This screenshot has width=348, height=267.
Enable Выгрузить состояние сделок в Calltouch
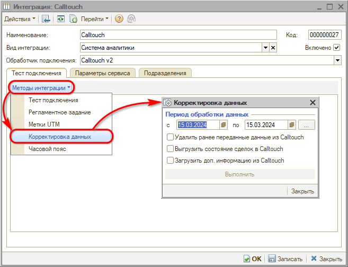[x=170, y=148]
